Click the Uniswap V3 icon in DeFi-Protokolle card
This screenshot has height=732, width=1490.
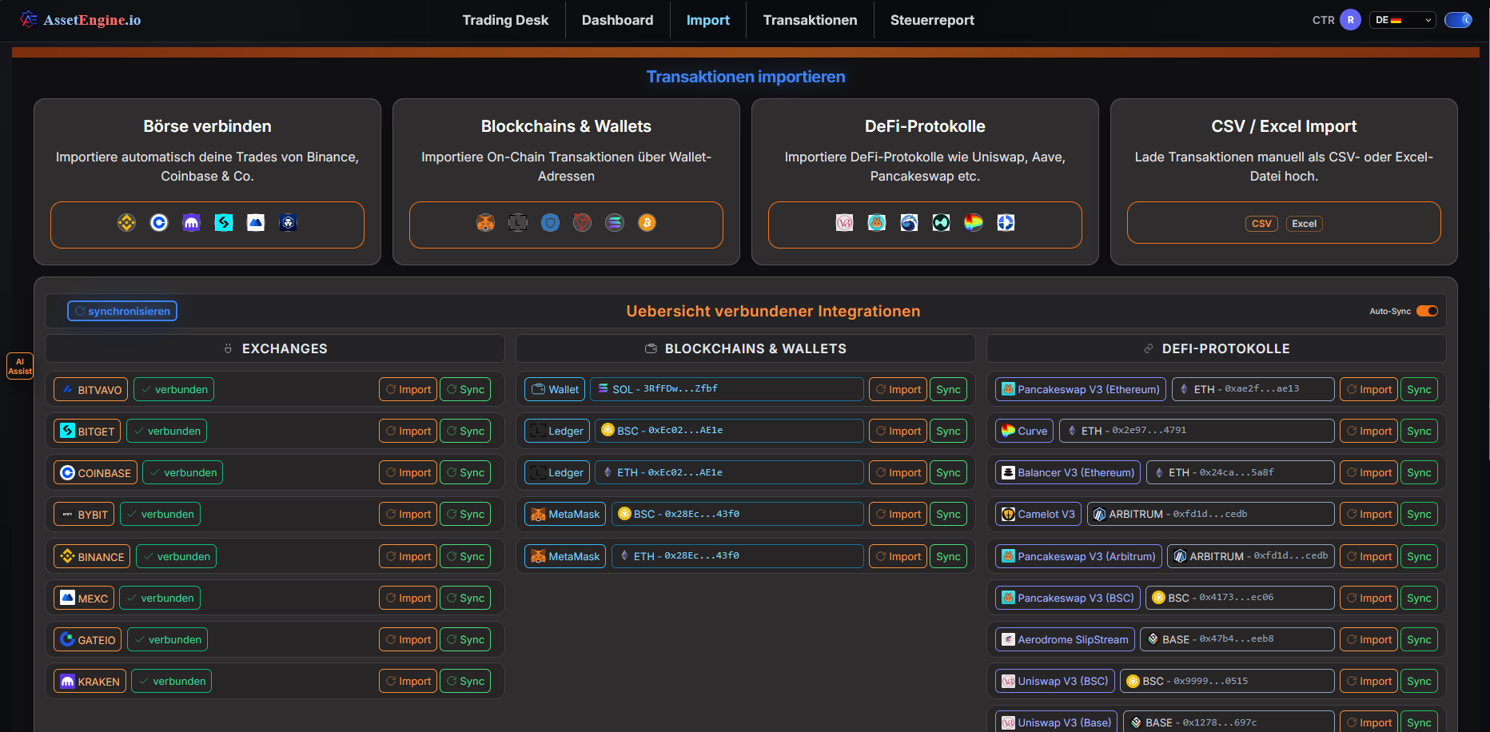844,223
